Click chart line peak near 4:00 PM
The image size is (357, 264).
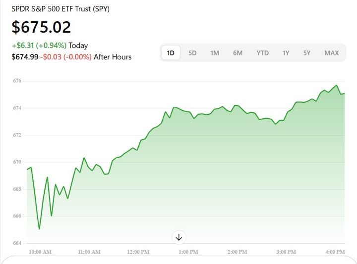337,85
